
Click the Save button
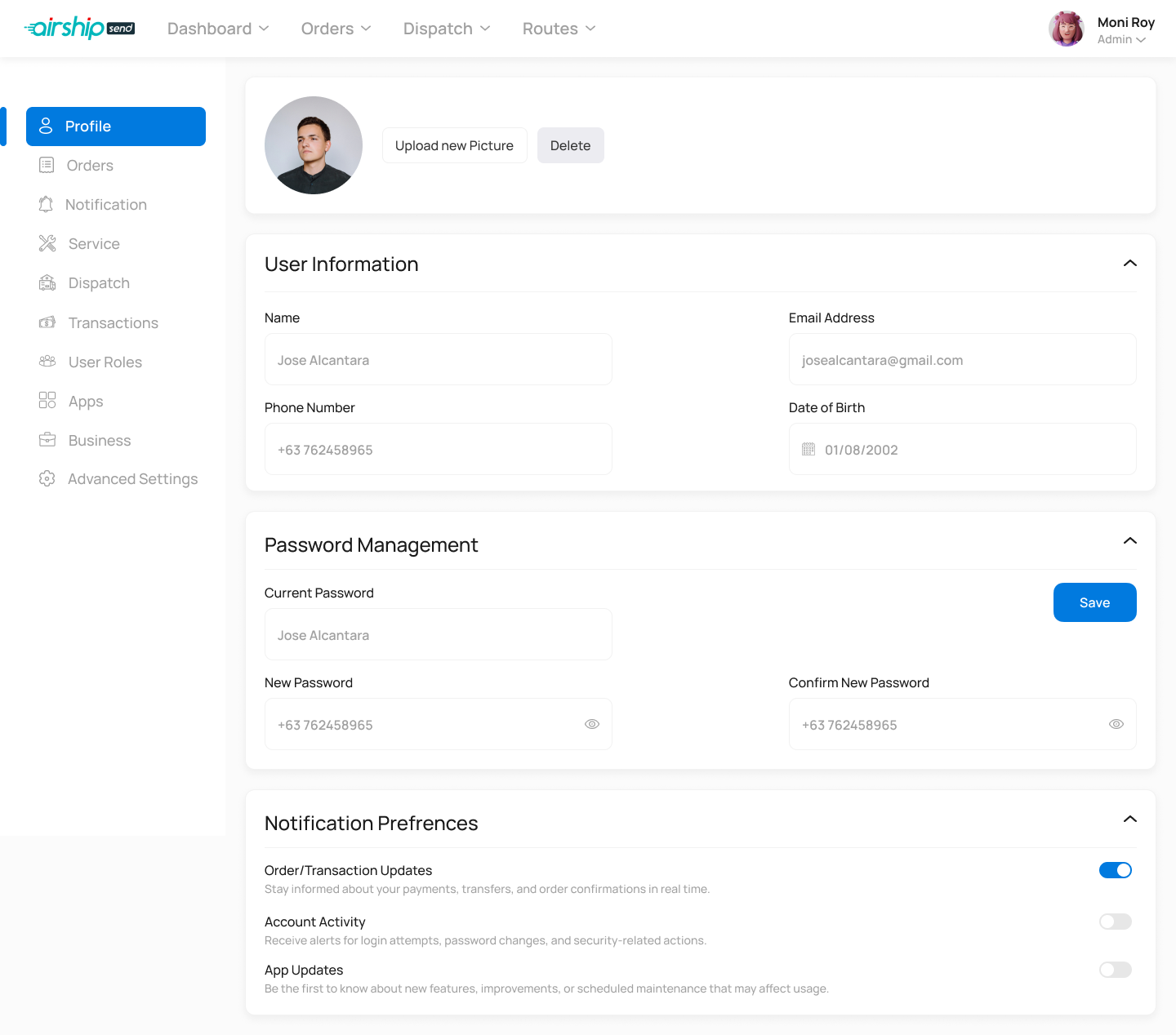[1095, 602]
